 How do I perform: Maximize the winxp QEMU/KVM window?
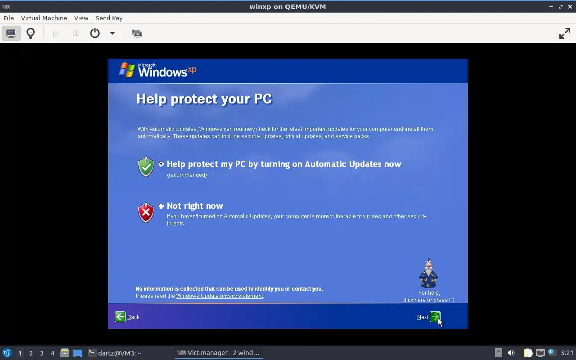(x=561, y=6)
